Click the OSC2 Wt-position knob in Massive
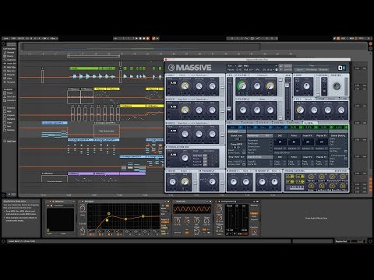Image resolution: width=374 pixels, height=280 pixels. click(x=185, y=110)
